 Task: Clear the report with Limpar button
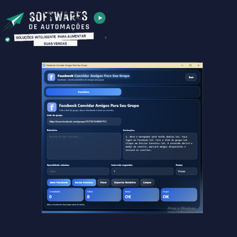tap(147, 182)
